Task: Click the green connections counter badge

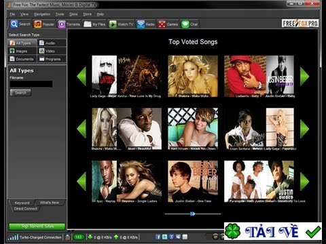Action: (x=78, y=237)
